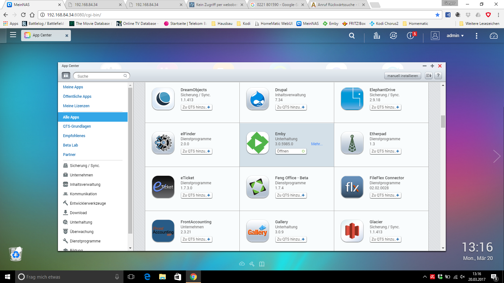Select Kommunikation category
This screenshot has width=504, height=283.
click(x=80, y=194)
